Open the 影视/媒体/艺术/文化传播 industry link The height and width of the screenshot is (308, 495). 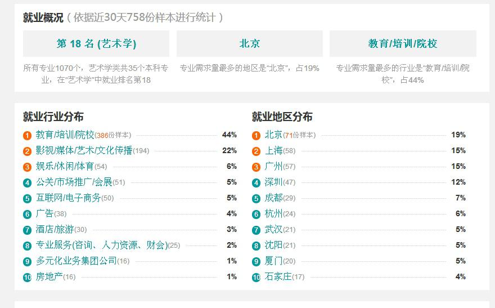click(84, 151)
